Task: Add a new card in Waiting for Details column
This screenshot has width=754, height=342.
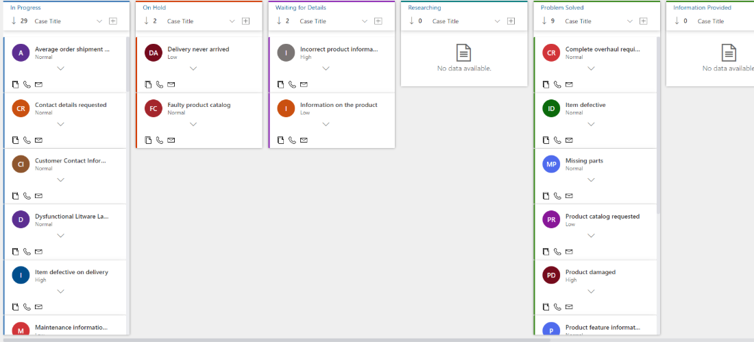Action: point(378,21)
